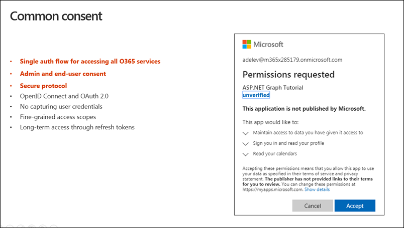Viewport: 404px width, 228px height.
Task: Select the Secure protocol bullet
Action: pos(43,86)
